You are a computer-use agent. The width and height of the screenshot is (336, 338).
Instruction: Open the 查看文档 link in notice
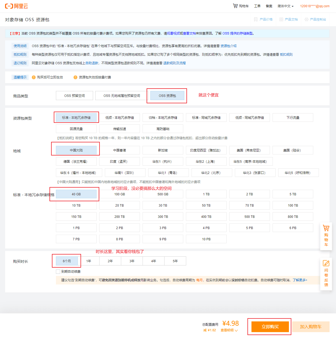[189, 33]
